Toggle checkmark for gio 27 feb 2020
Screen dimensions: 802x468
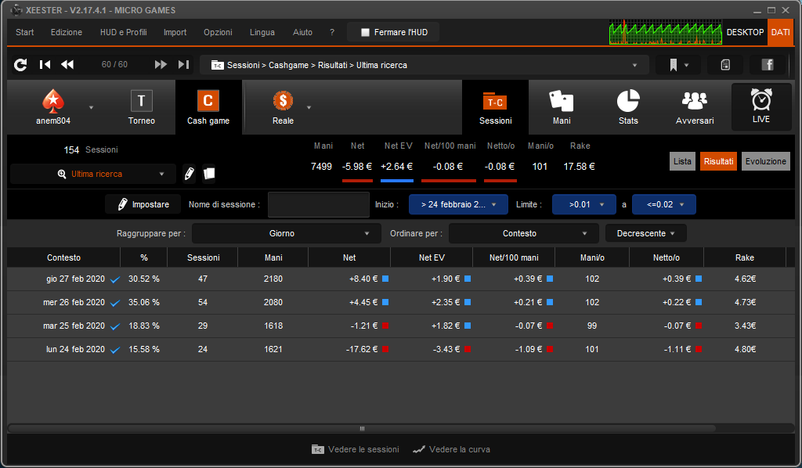(x=115, y=279)
